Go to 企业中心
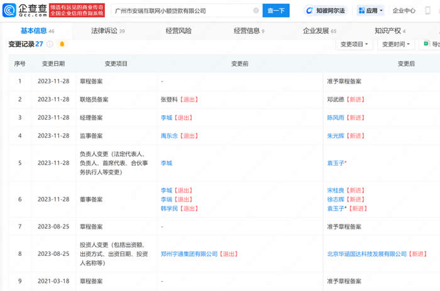 tap(404, 11)
